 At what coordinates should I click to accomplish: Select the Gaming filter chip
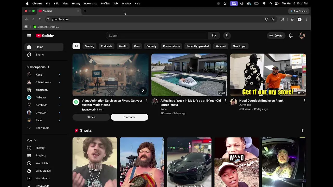tap(89, 46)
